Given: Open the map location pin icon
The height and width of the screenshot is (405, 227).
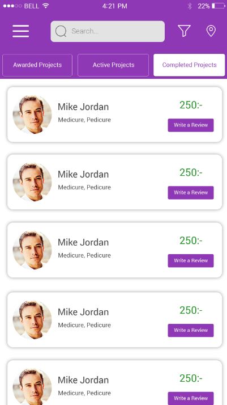Looking at the screenshot, I should pos(211,31).
